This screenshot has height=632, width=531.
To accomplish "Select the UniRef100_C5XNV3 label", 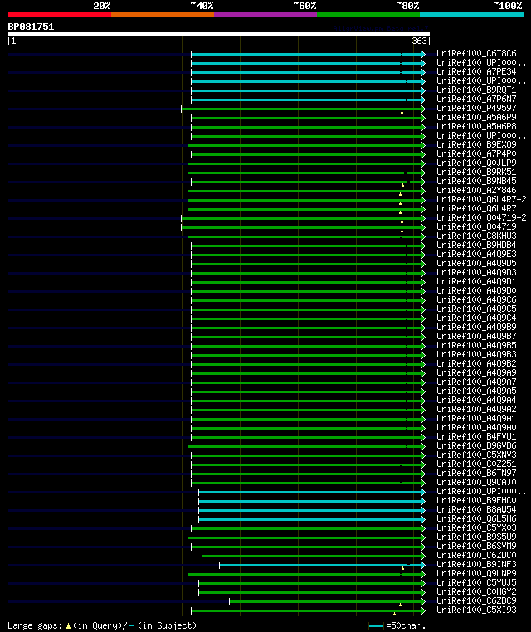I will [x=476, y=455].
